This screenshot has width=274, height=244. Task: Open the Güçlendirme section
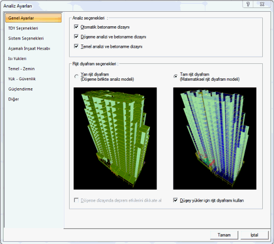click(21, 89)
